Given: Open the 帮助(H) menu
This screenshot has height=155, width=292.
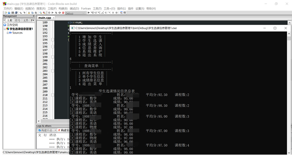Looking at the screenshot, I should pos(151,8).
